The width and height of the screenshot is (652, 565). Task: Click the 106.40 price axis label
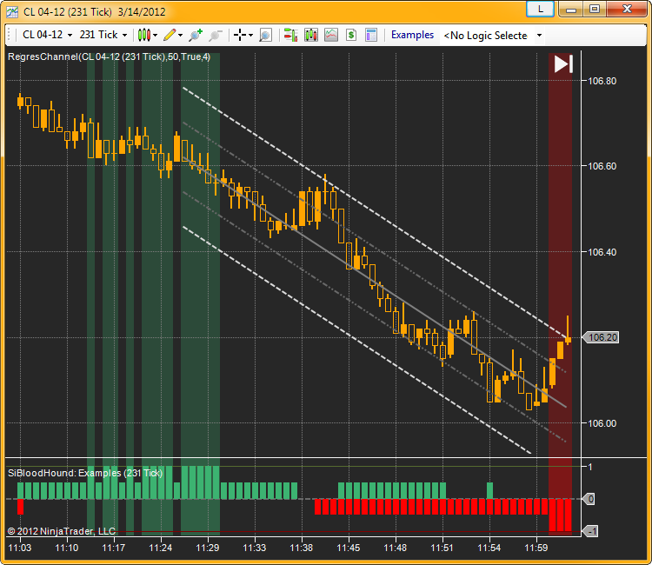click(602, 252)
